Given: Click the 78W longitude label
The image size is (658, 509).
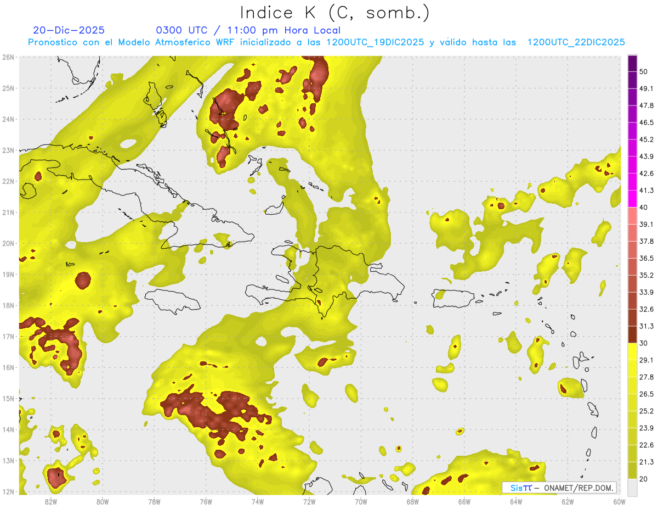Looking at the screenshot, I should tap(154, 501).
